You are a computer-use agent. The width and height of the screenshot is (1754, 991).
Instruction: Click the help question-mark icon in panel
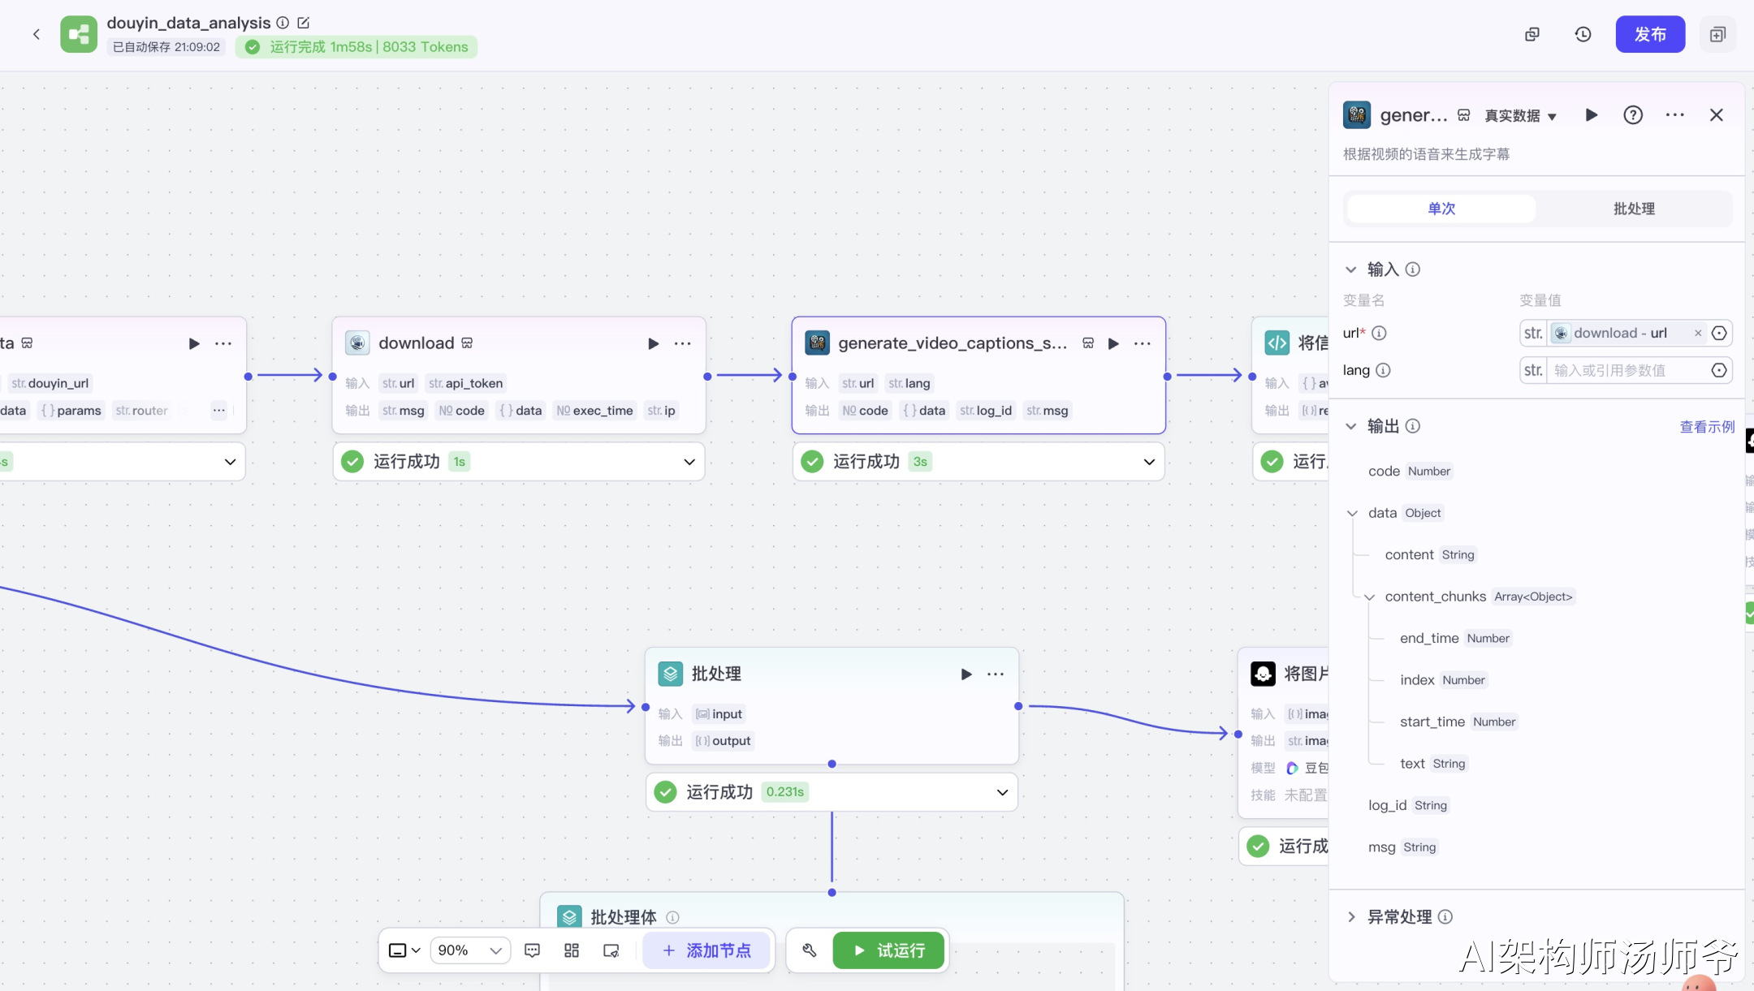tap(1632, 115)
